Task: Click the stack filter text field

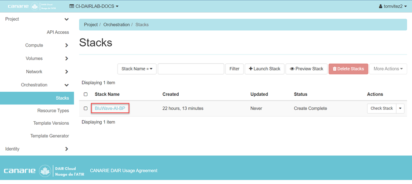Action: (x=191, y=69)
